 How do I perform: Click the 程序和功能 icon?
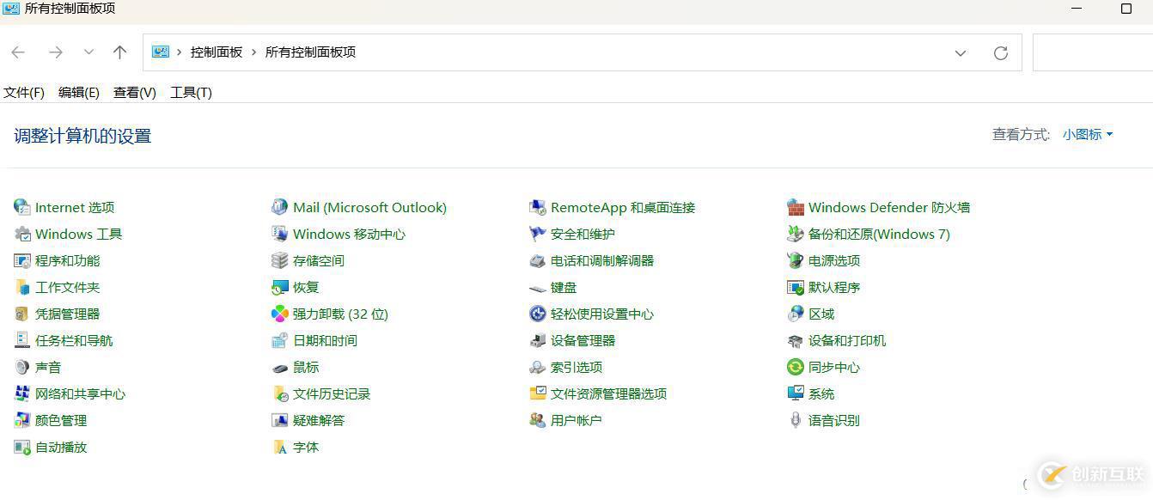pyautogui.click(x=21, y=260)
